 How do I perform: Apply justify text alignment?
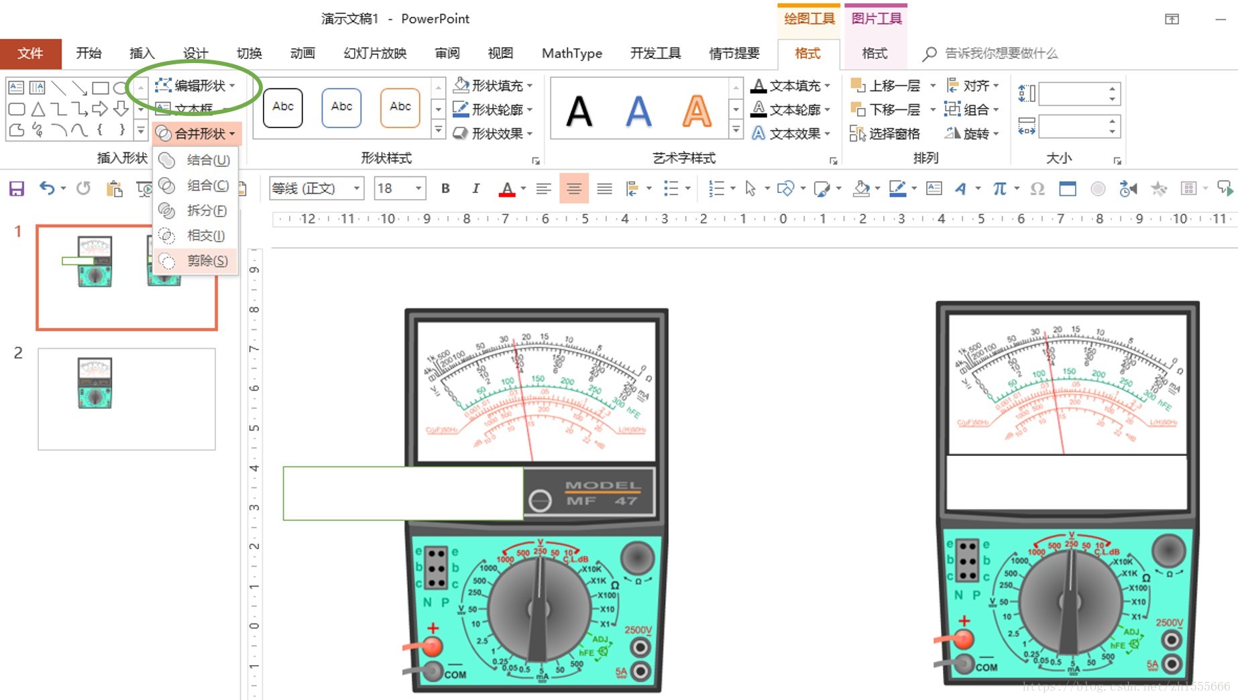(x=604, y=189)
